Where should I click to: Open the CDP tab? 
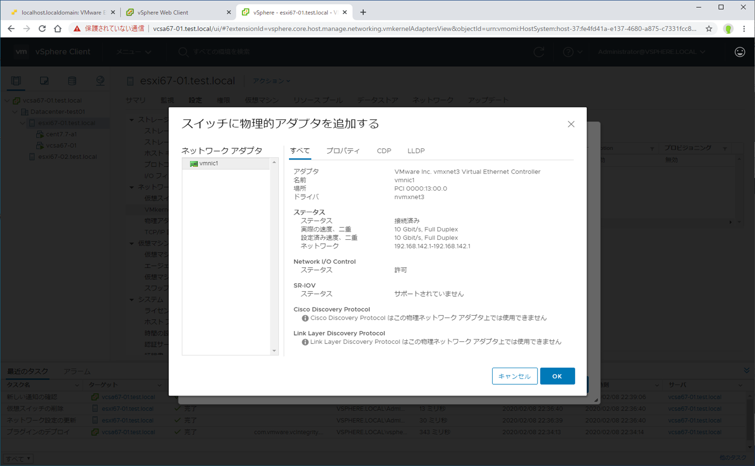(384, 151)
